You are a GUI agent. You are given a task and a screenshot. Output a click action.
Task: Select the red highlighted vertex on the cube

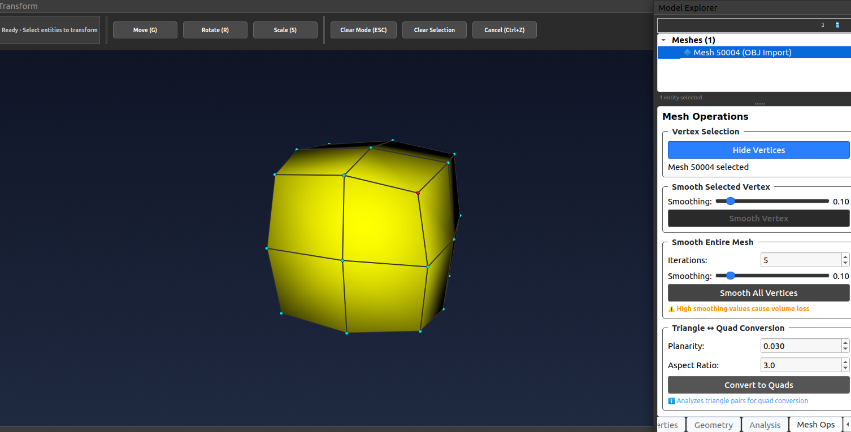[x=418, y=193]
